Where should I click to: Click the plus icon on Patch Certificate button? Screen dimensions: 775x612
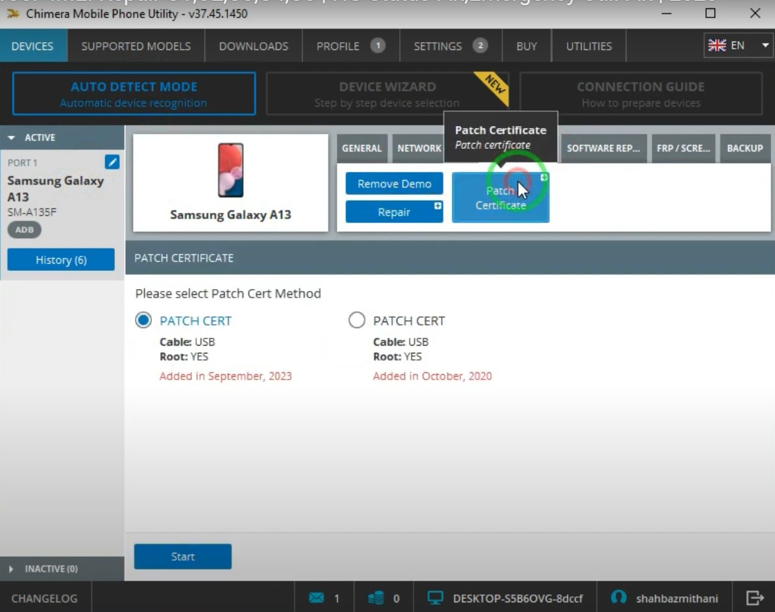tap(544, 177)
